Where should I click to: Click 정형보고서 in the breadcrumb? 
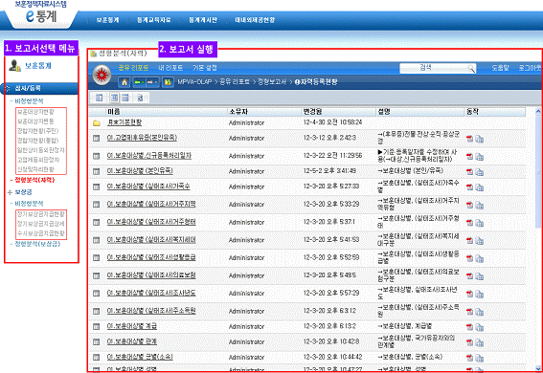(x=272, y=82)
